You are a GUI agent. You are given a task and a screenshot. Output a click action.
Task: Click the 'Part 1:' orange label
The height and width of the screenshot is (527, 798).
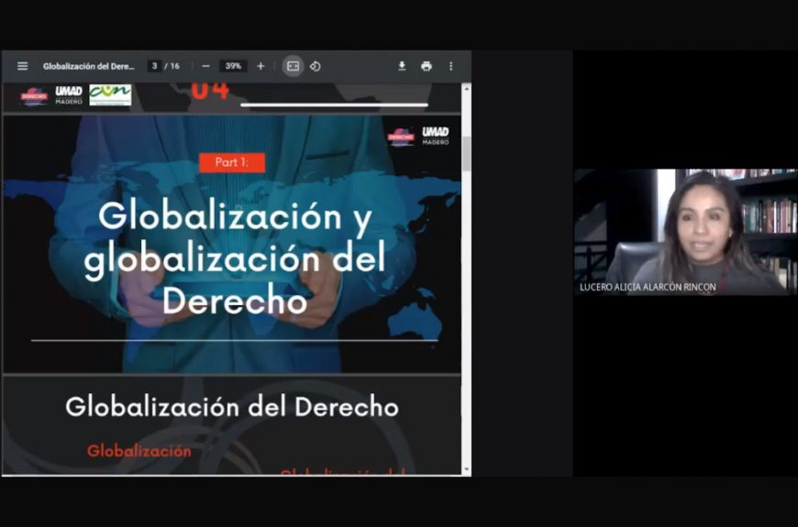tap(231, 162)
